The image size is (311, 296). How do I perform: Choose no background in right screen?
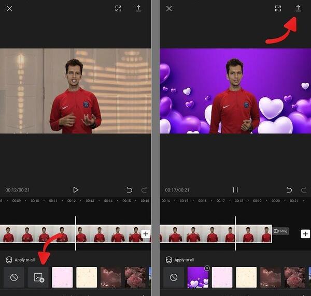click(174, 277)
